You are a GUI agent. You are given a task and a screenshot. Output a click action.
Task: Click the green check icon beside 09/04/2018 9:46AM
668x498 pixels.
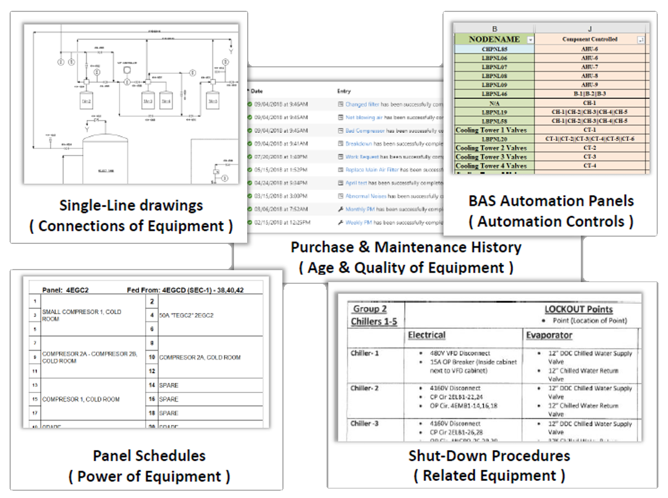pos(250,104)
